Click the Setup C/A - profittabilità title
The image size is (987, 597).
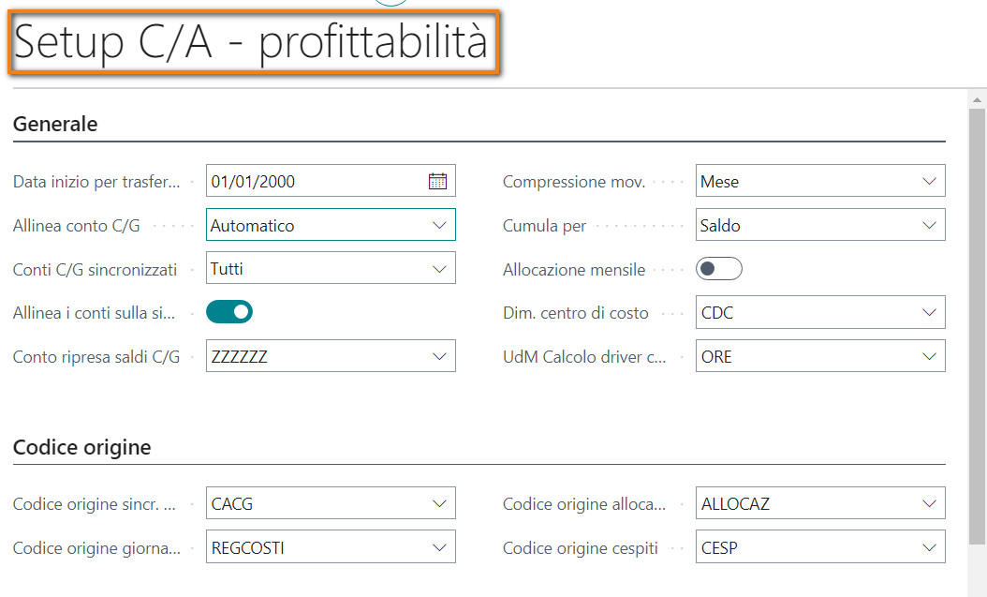(251, 44)
